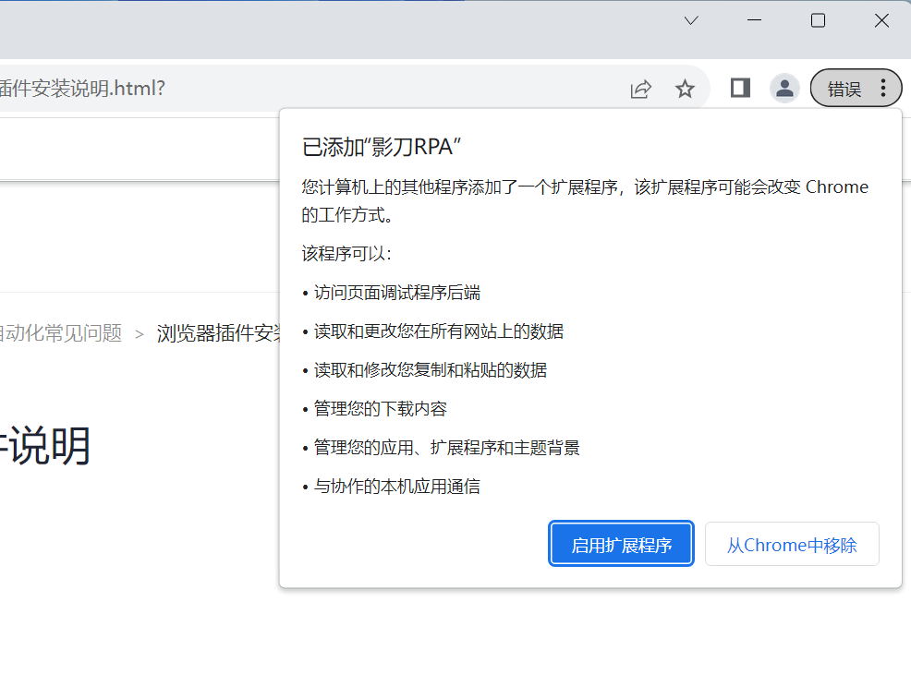Click the 访问页面调试程序后端 permission text

click(396, 293)
